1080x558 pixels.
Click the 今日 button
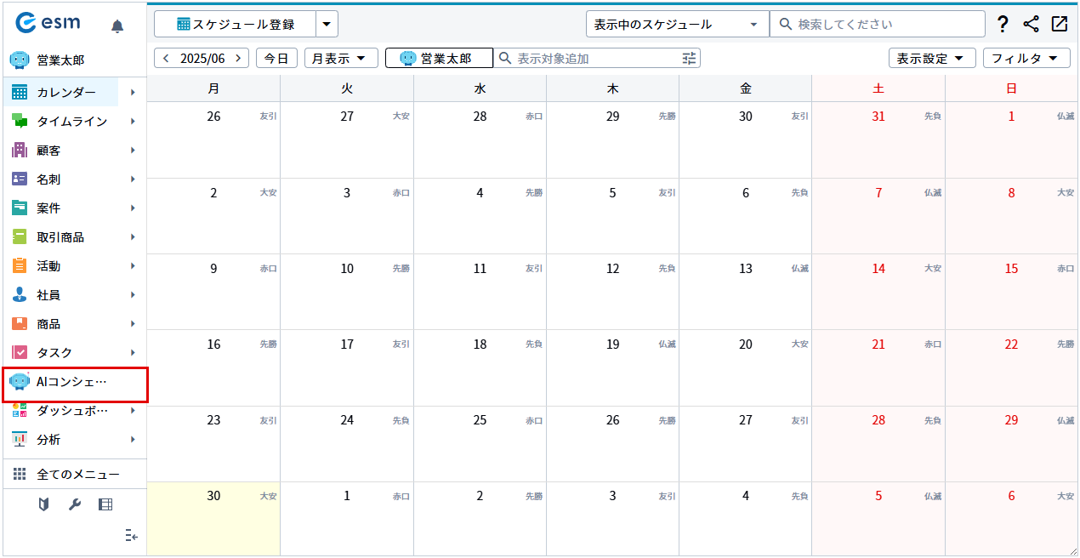tap(276, 58)
